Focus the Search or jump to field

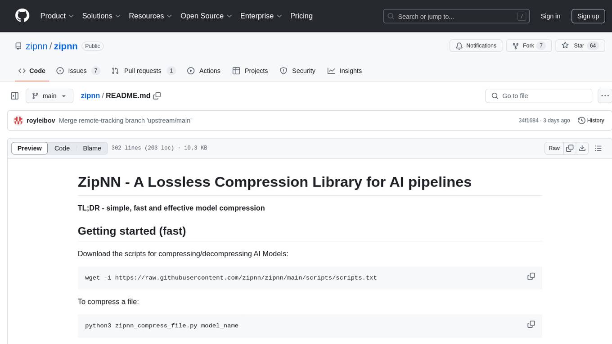point(456,16)
